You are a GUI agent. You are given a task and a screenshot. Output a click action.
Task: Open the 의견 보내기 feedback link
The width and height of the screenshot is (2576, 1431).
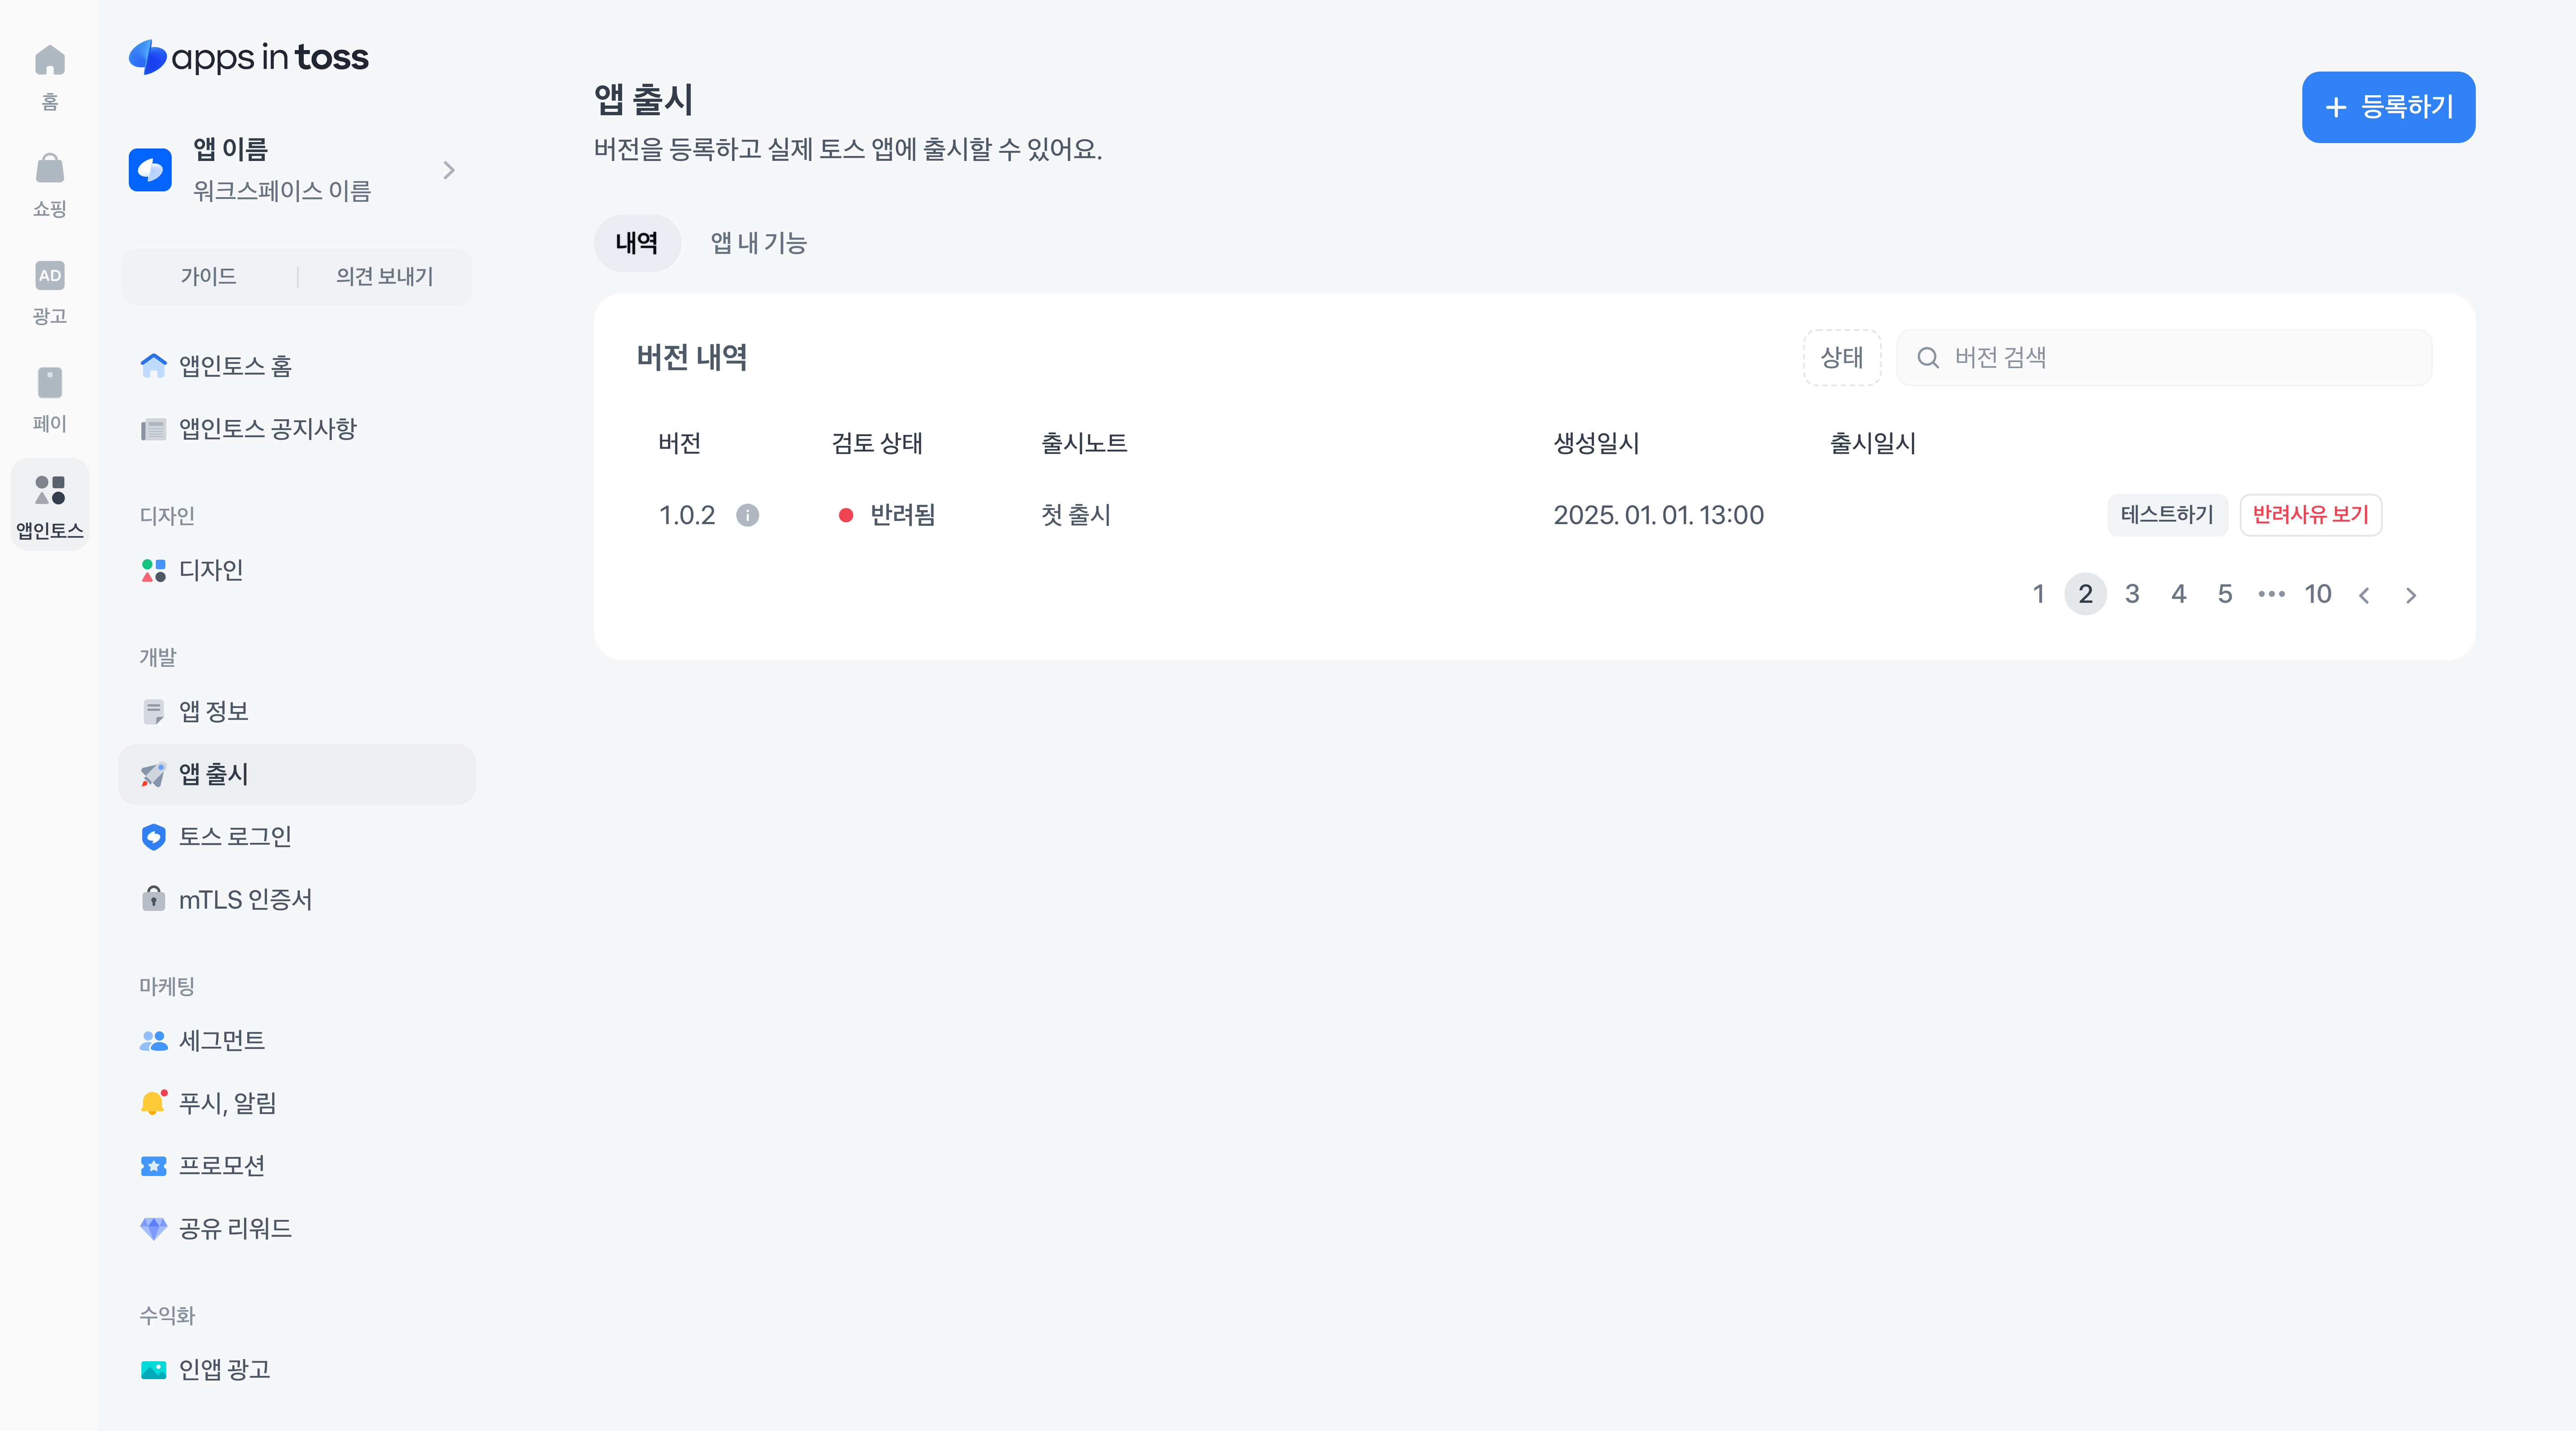tap(384, 276)
